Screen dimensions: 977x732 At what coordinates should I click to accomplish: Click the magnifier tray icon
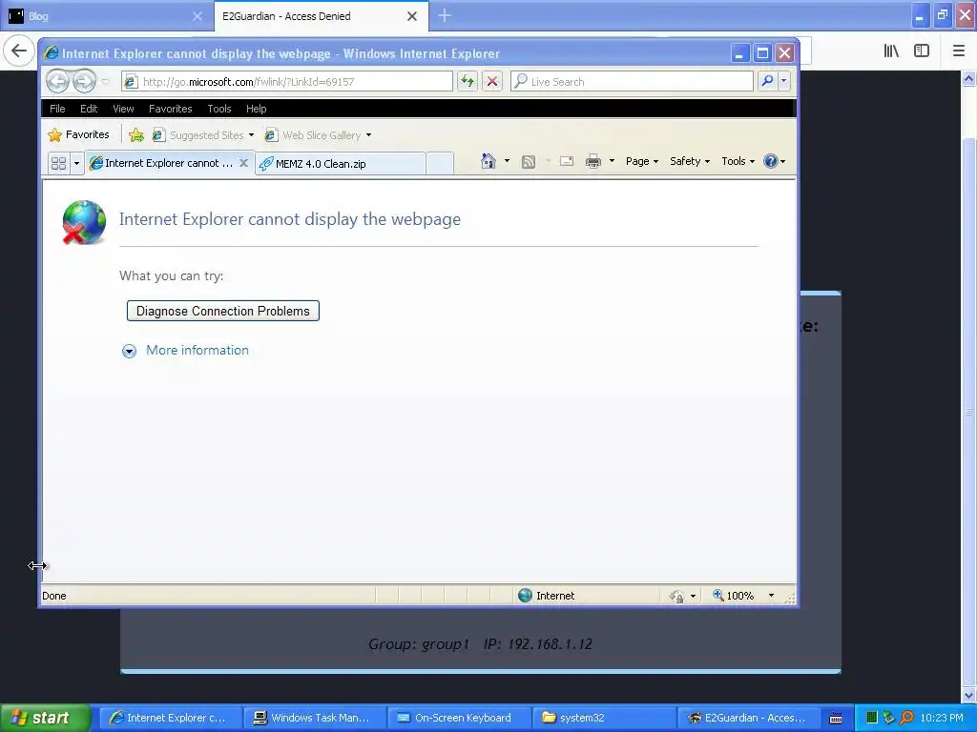click(x=907, y=718)
